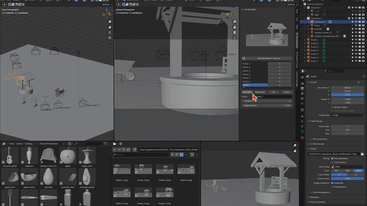Image resolution: width=367 pixels, height=206 pixels.
Task: Toggle eye visibility for board_1 in outliner
Action: pyautogui.click(x=356, y=39)
